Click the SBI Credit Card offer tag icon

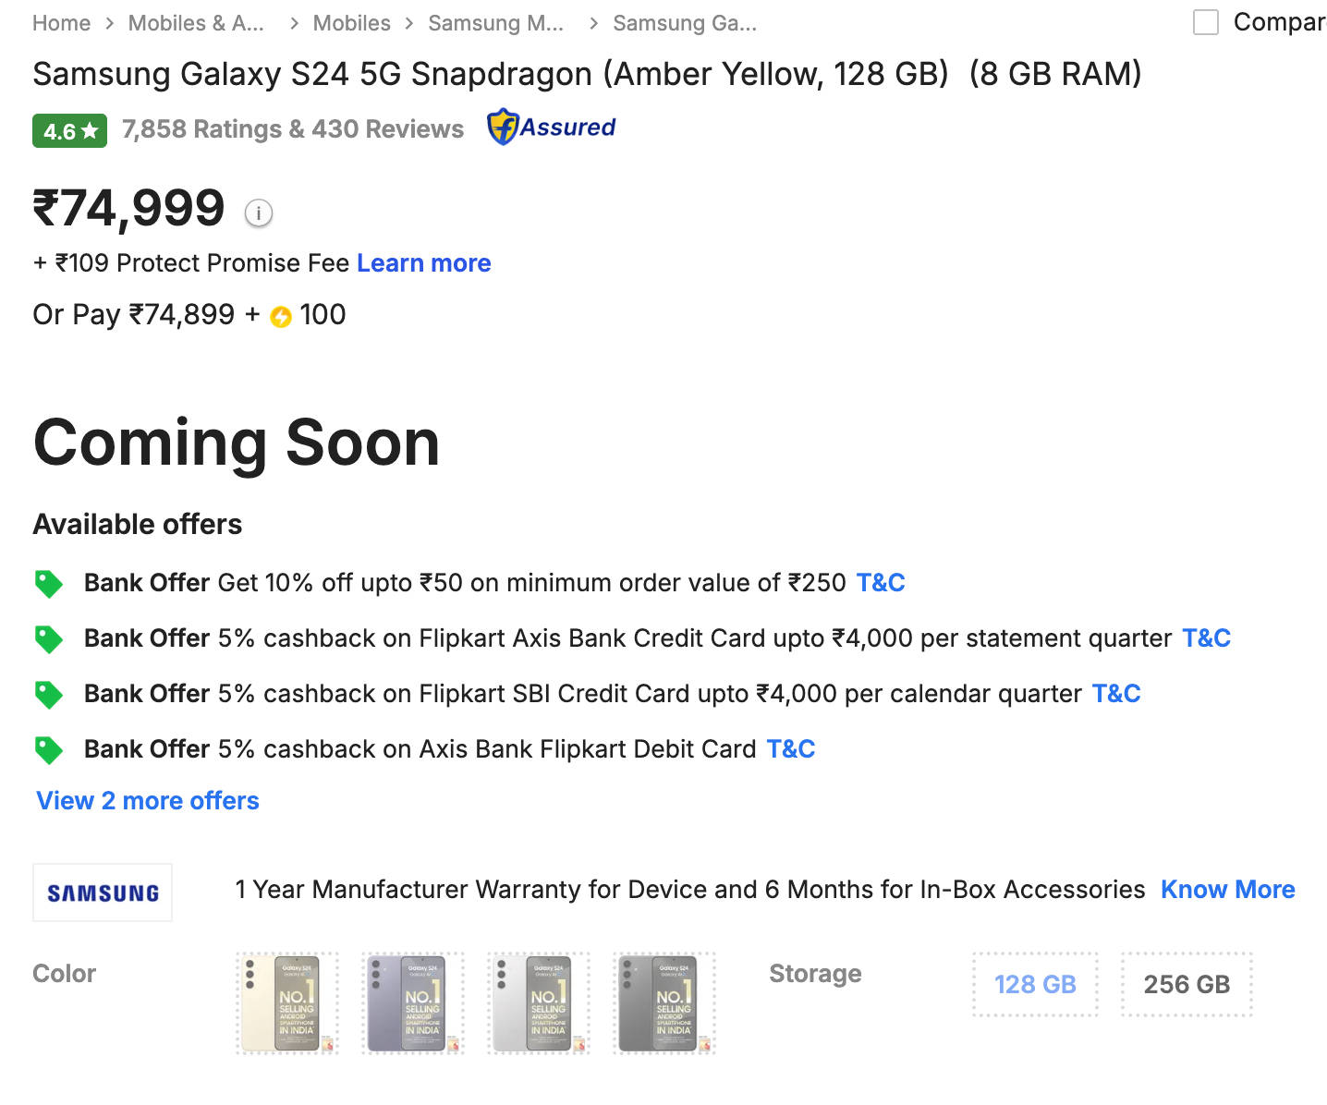[x=48, y=694]
